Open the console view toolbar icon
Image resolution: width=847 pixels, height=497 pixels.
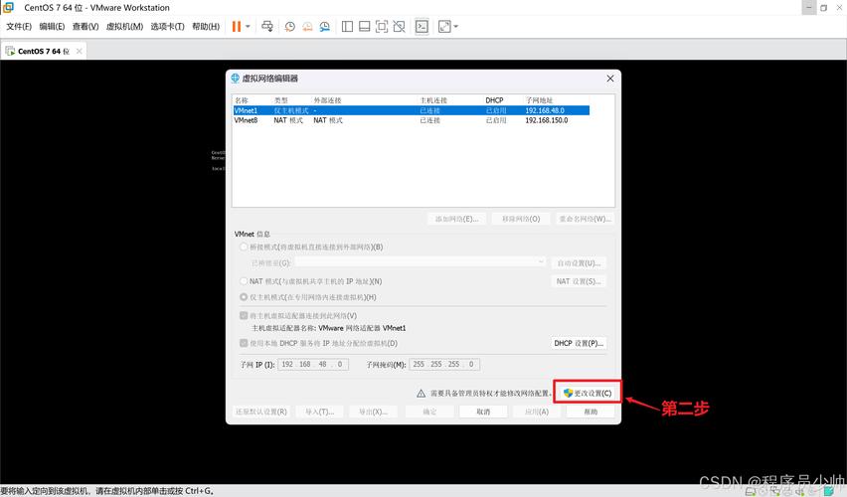[x=422, y=27]
